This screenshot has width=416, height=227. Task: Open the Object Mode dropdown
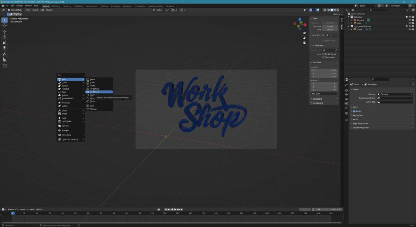15,10
